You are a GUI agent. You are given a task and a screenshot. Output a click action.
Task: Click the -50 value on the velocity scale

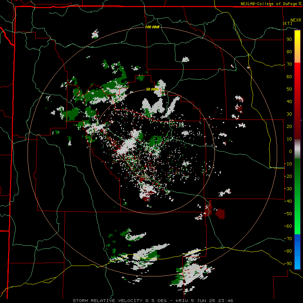[x=288, y=214]
